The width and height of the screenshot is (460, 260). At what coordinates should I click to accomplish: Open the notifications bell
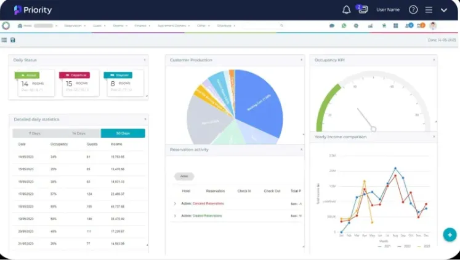point(347,10)
